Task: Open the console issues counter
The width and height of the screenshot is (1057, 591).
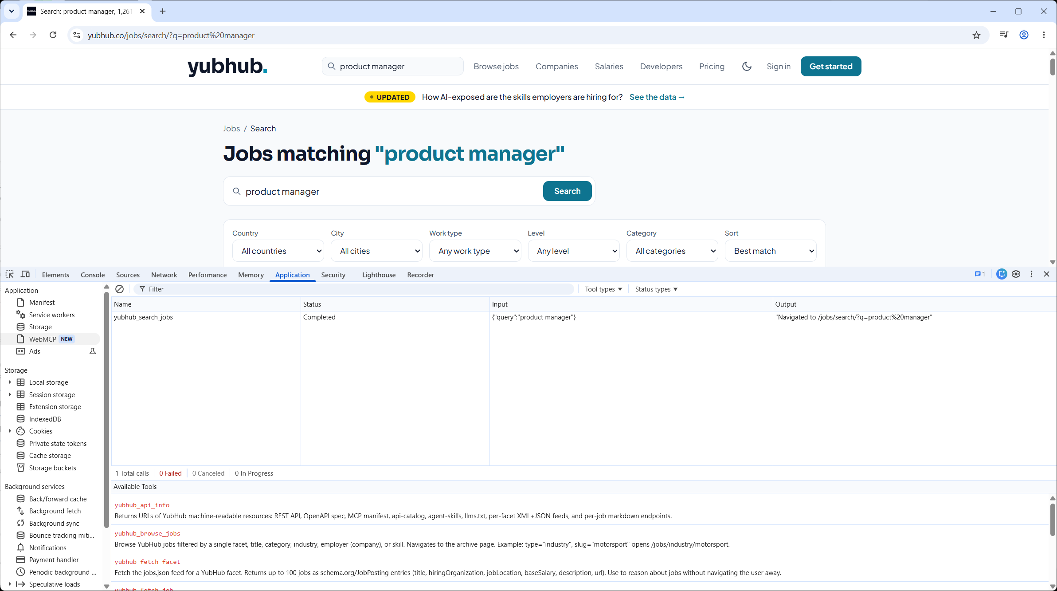Action: pos(980,274)
